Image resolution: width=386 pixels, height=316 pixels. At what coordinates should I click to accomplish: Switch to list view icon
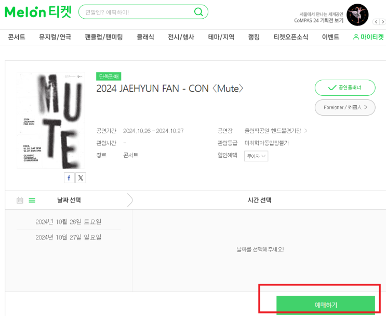32,200
